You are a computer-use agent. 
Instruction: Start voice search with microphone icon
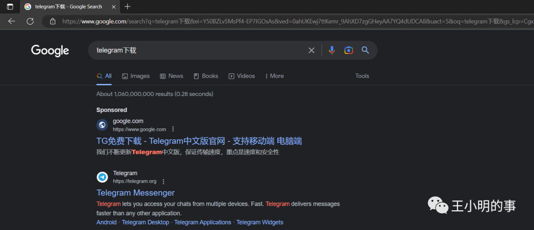click(332, 50)
